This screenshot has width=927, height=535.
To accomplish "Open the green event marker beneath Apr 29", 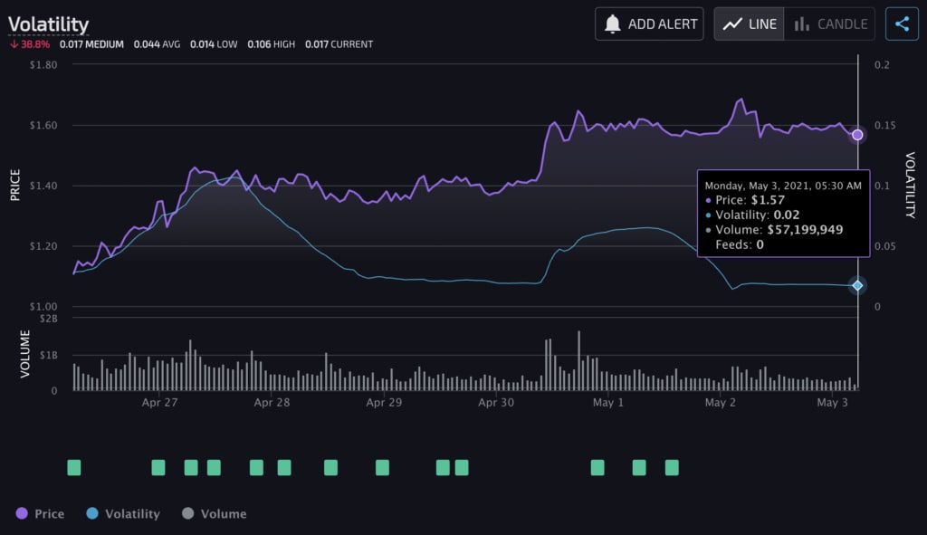I will [x=382, y=467].
